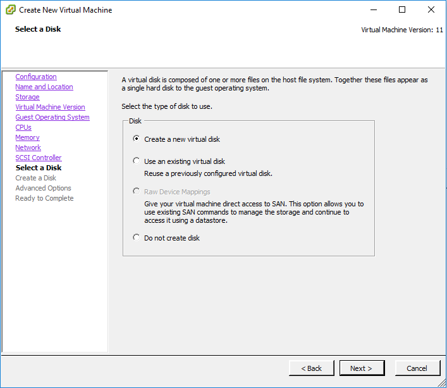Go to Guest Operating System step
Screen dimensions: 447x388
click(52, 117)
